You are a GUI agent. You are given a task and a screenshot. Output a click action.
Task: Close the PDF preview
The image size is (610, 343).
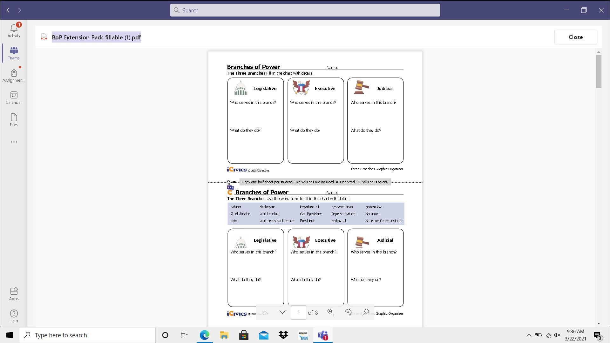pos(575,37)
